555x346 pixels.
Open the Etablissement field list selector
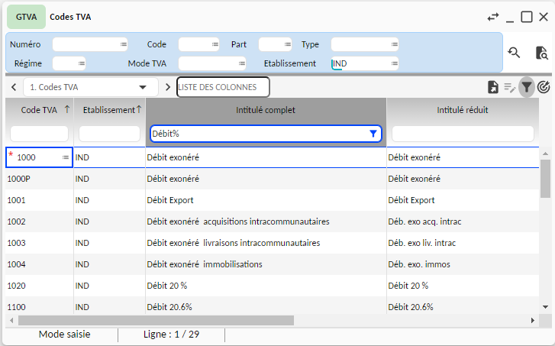coord(395,63)
